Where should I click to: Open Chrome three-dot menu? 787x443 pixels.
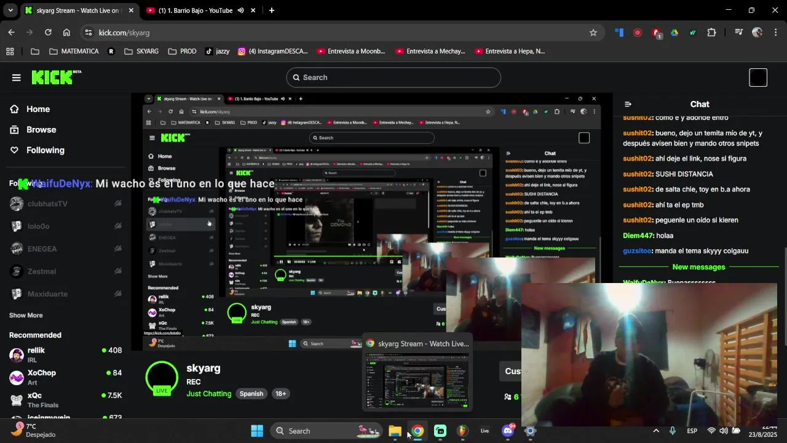(776, 33)
